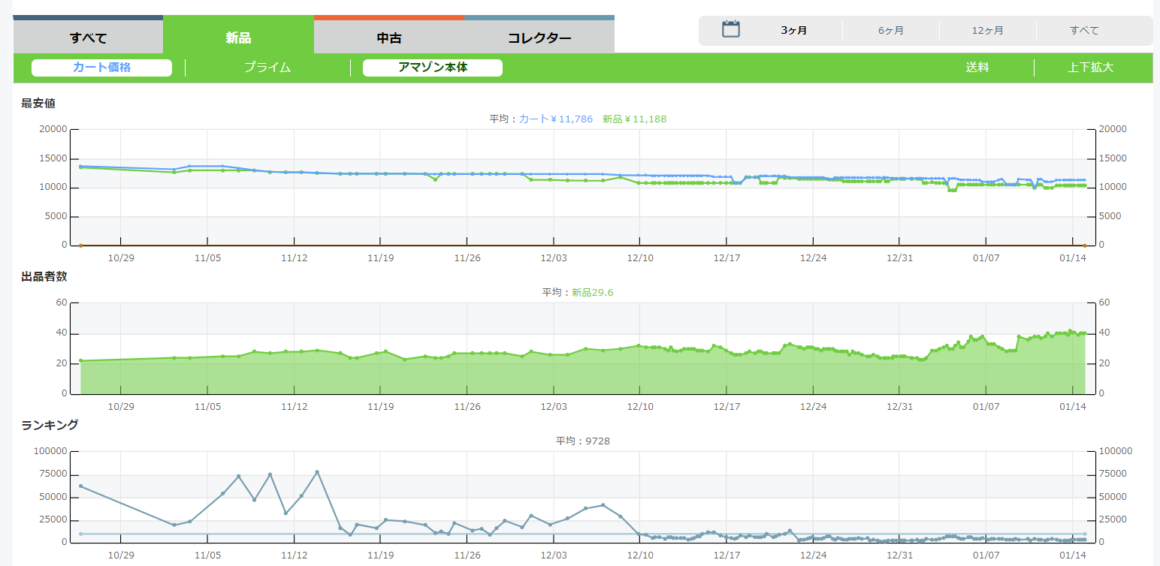Open the 中古 tab
Screen dimensions: 1160x566
point(388,38)
